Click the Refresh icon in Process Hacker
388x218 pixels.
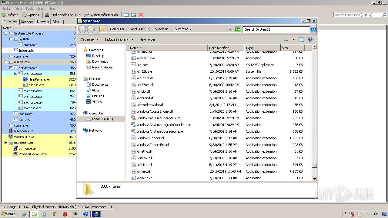[3, 15]
